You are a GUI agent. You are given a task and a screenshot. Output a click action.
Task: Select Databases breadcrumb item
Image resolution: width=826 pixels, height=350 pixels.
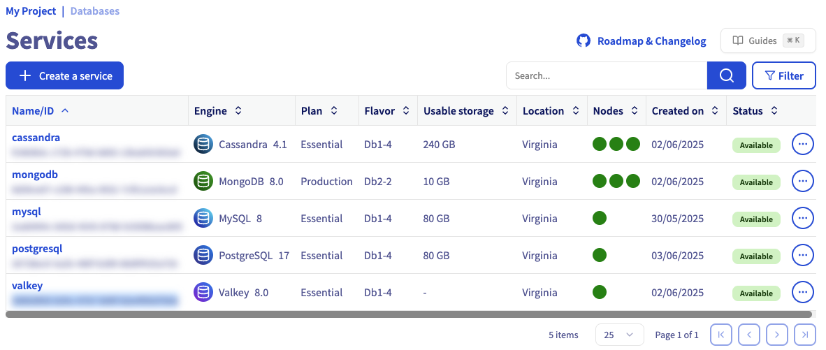(95, 11)
